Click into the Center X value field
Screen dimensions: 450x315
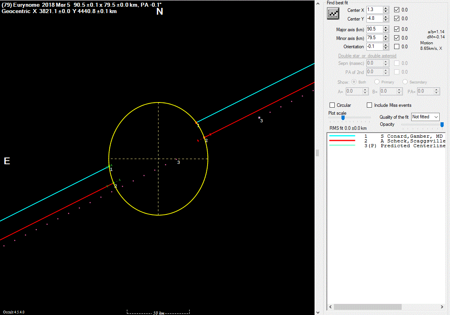[x=375, y=10]
